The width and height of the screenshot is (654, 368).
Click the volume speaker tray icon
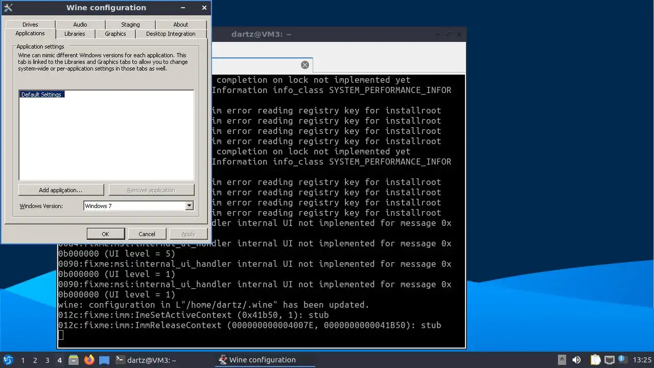(x=576, y=360)
